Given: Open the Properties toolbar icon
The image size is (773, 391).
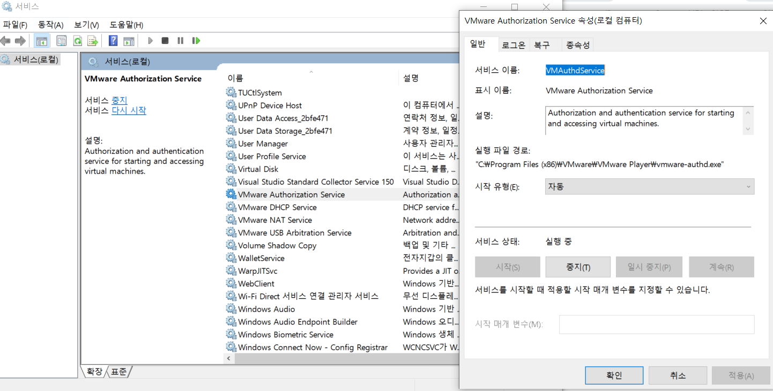Looking at the screenshot, I should coord(62,41).
